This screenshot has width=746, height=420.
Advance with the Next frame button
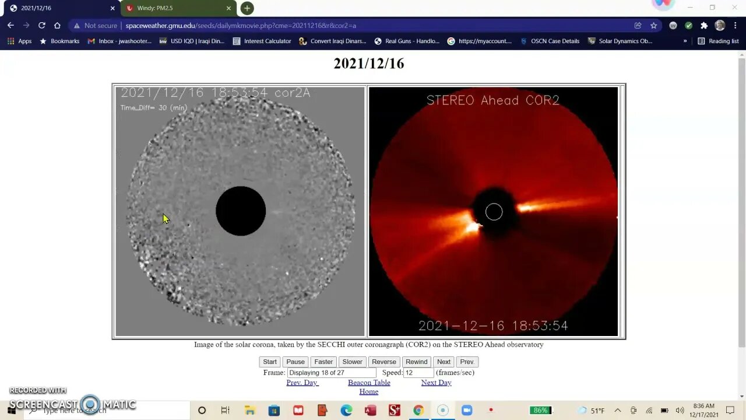point(444,362)
